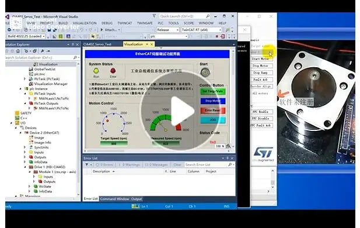The image size is (360, 228).
Task: Expand MAIN.axis1.PlcToNc node
Action: click(29, 108)
